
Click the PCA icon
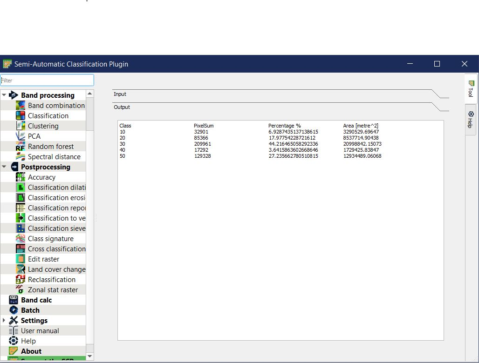point(21,136)
